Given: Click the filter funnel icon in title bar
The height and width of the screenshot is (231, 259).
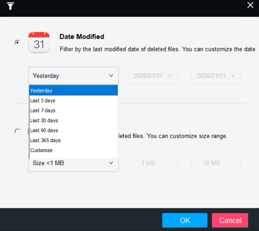Looking at the screenshot, I should [x=10, y=6].
